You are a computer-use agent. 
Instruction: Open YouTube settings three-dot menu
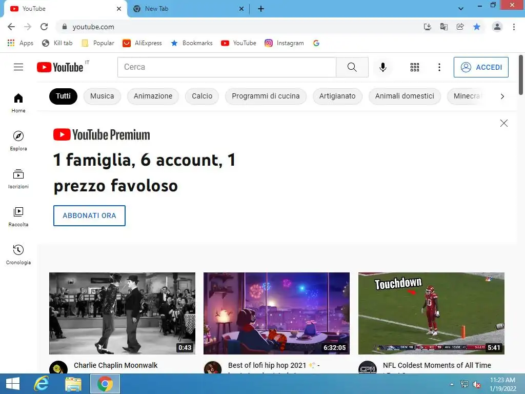coord(439,67)
